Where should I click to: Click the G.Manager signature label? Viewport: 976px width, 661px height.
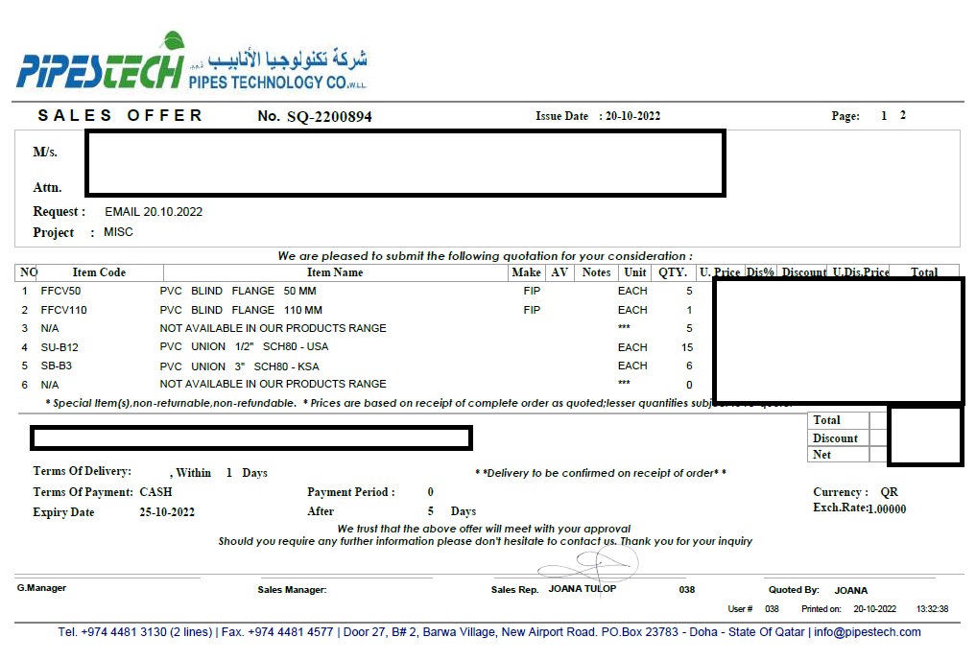click(x=41, y=587)
